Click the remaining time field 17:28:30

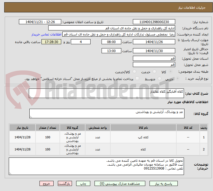coord(51,42)
